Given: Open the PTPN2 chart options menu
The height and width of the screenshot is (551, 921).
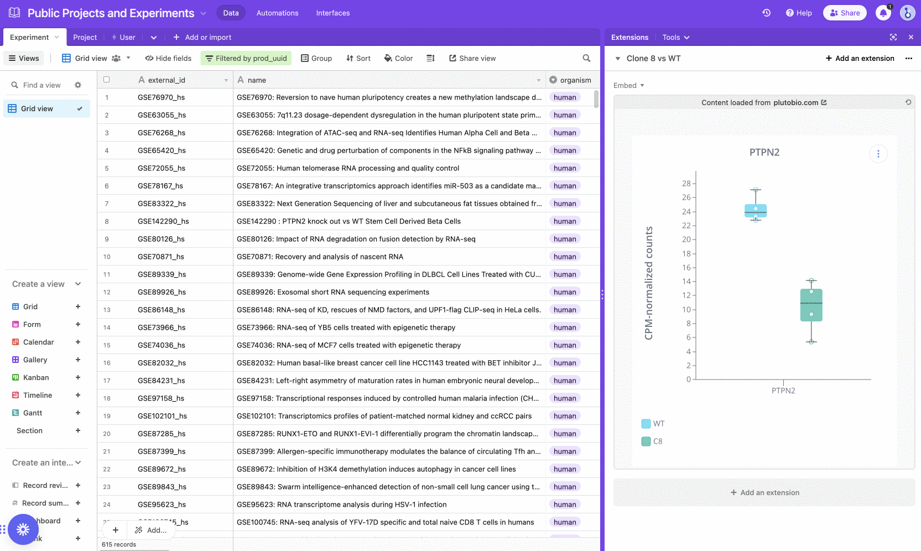Looking at the screenshot, I should pyautogui.click(x=878, y=154).
